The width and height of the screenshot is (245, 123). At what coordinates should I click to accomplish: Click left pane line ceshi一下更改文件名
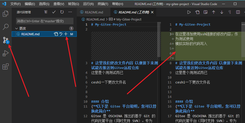tap(109, 82)
